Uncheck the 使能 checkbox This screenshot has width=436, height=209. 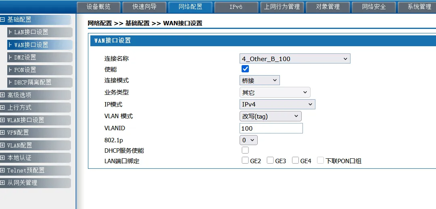245,69
